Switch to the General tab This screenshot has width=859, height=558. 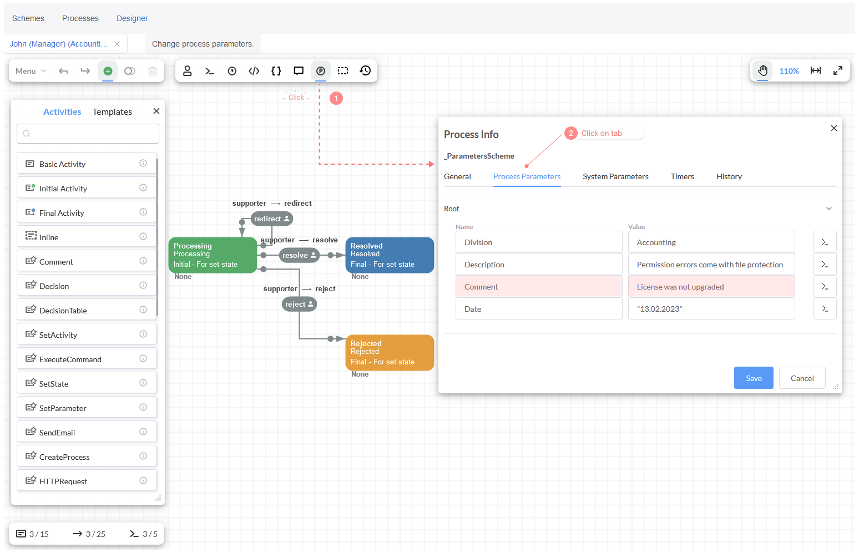[x=457, y=176]
